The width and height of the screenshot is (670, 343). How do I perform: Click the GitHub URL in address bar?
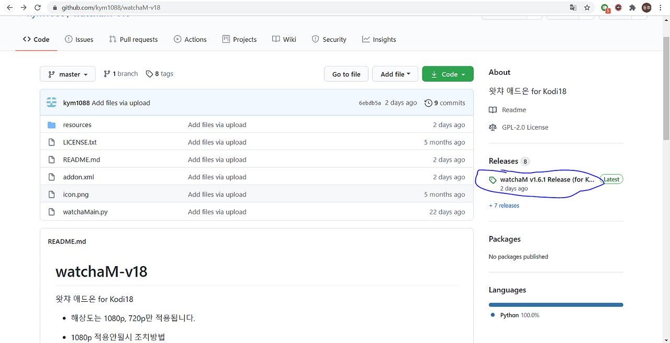point(111,8)
